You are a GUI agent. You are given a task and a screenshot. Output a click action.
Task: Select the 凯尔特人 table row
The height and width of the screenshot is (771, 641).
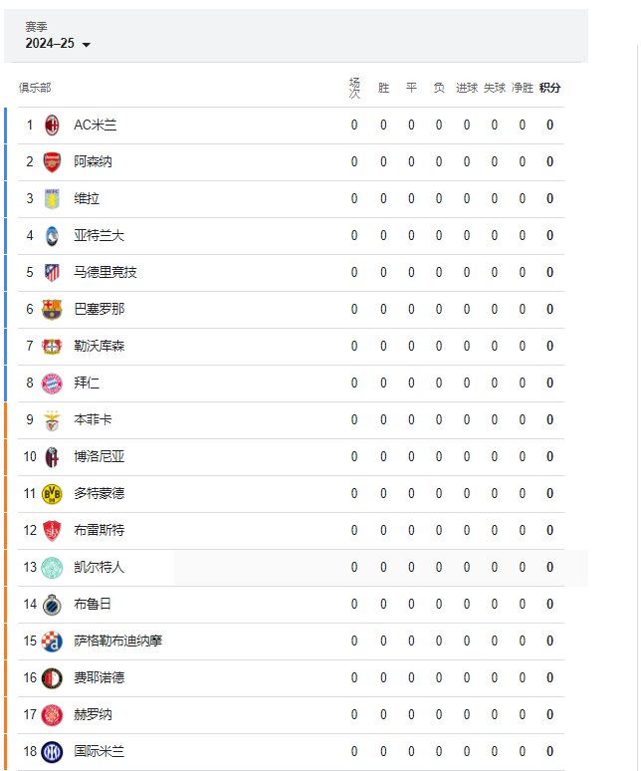point(291,568)
